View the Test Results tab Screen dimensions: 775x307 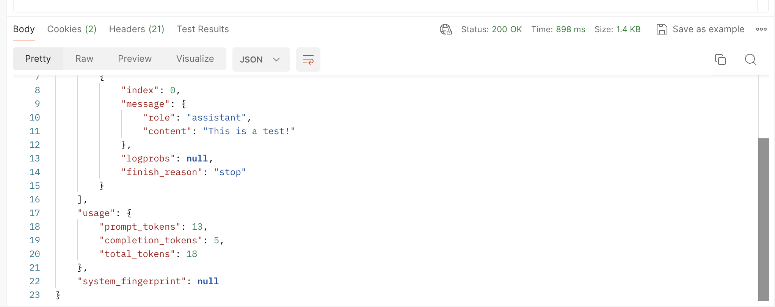[x=203, y=29]
